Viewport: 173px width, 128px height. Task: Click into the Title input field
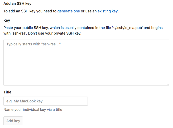(45, 101)
